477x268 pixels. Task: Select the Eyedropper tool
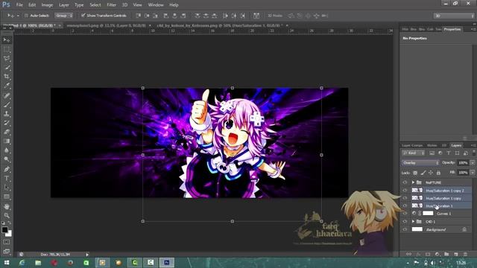[x=7, y=86]
